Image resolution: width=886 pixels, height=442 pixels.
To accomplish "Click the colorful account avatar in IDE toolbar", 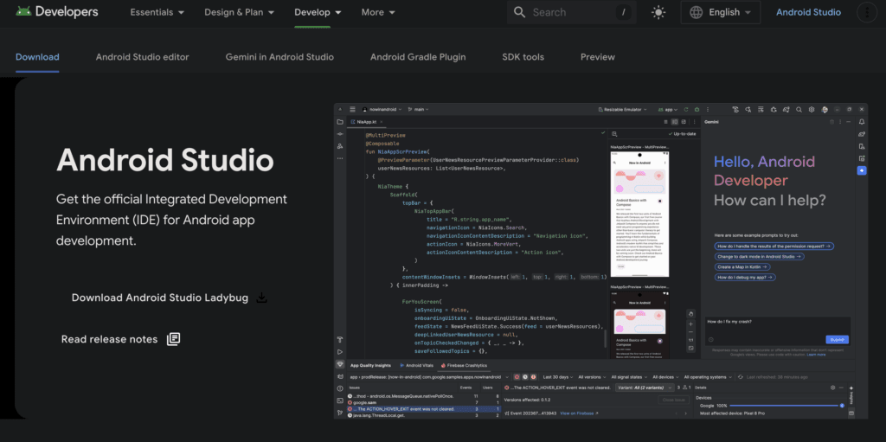I will pos(825,110).
